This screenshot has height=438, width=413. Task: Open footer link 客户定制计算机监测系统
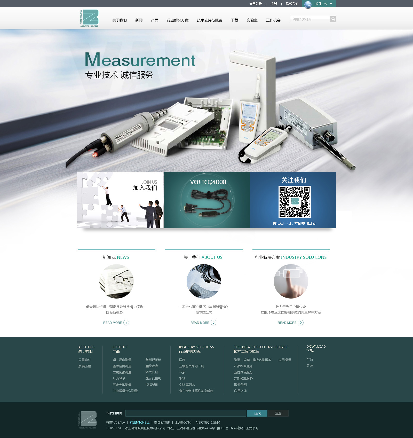pyautogui.click(x=196, y=391)
